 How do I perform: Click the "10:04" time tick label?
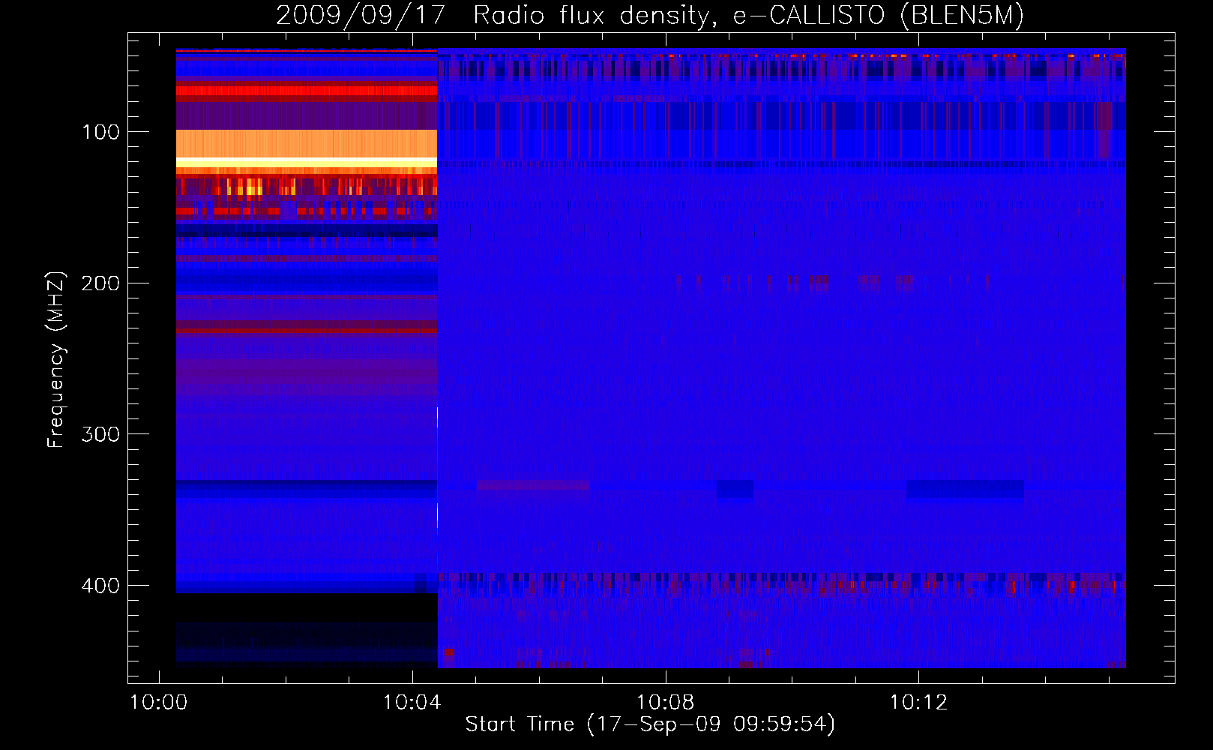pos(412,703)
